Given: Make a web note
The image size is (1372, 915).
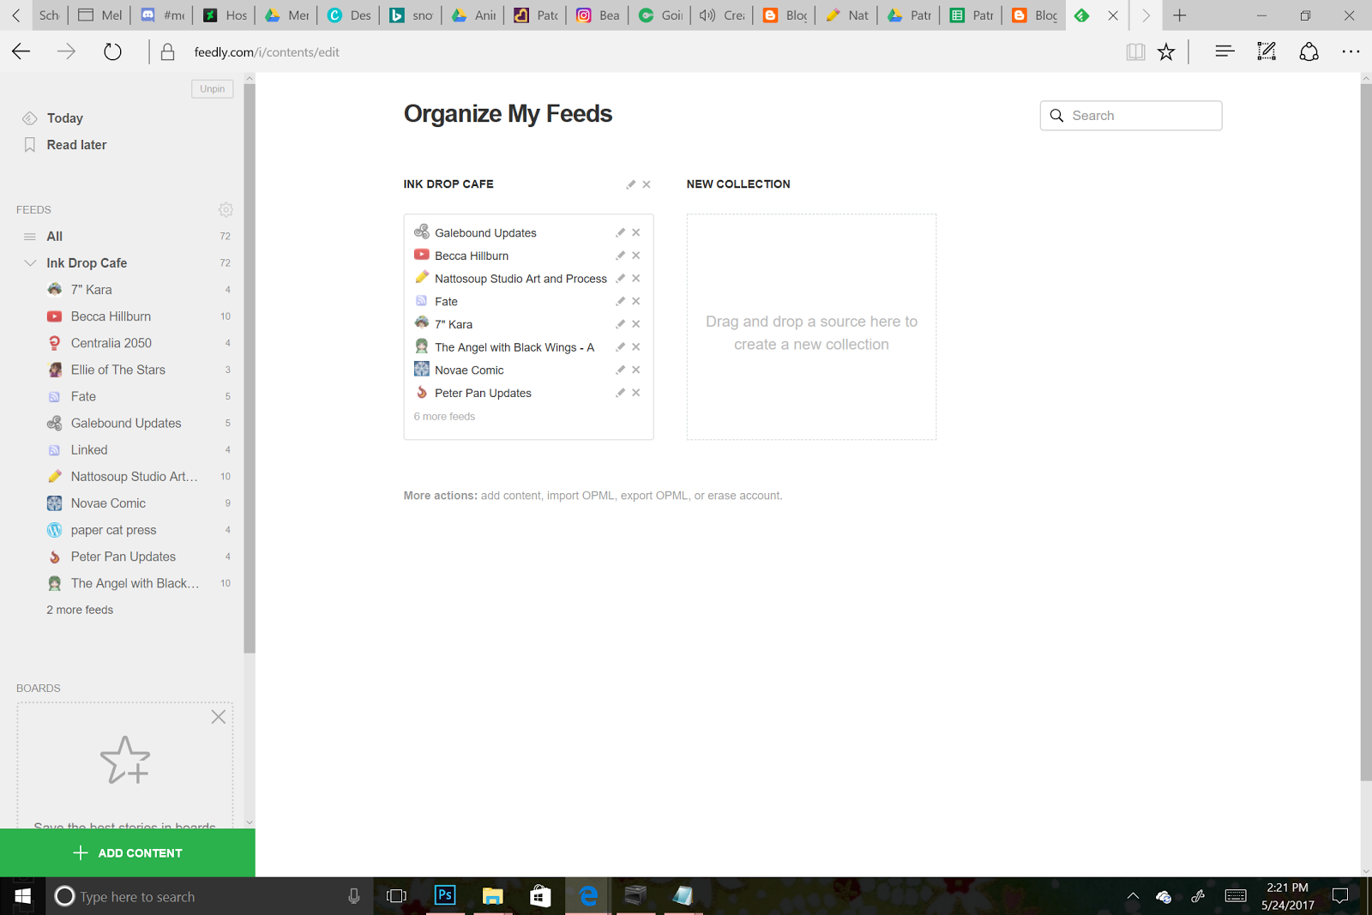Looking at the screenshot, I should point(1267,52).
